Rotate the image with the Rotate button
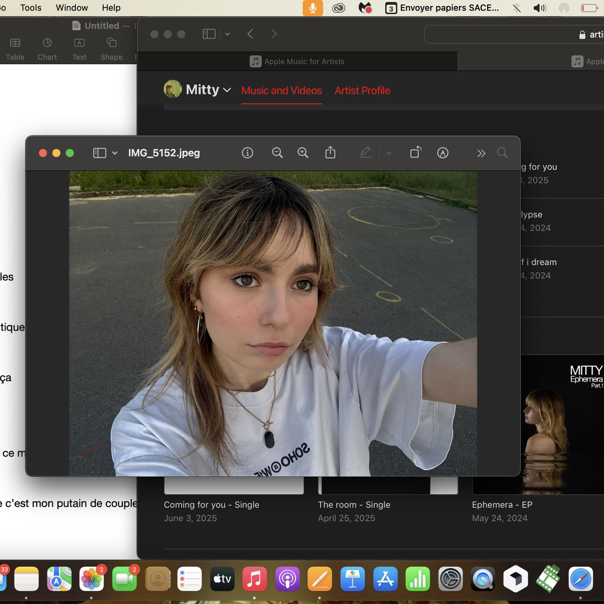Viewport: 604px width, 604px height. [x=415, y=153]
